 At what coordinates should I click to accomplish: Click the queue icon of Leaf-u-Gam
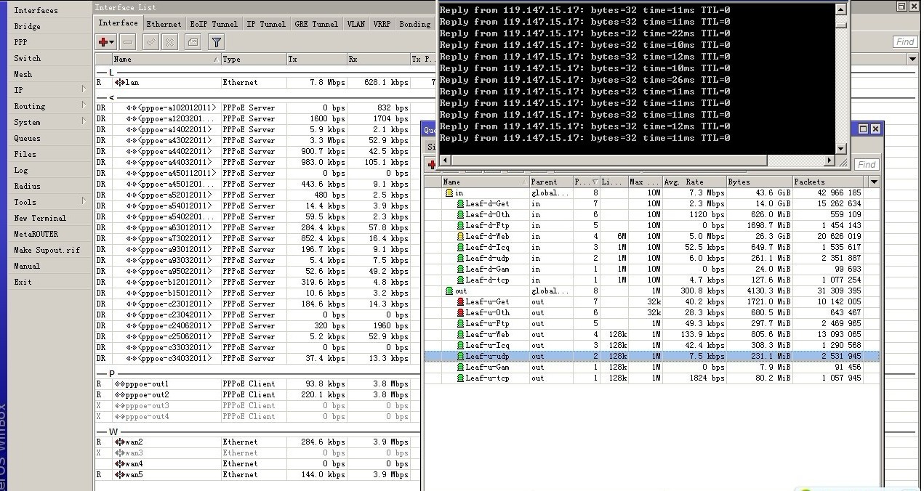460,368
